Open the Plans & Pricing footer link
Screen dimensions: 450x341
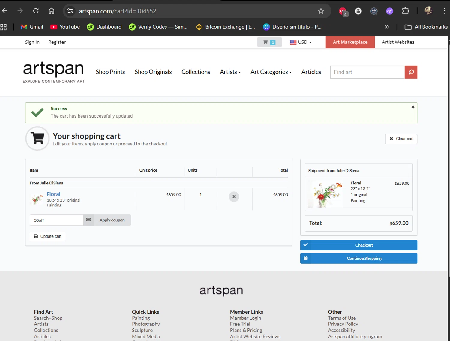246,330
